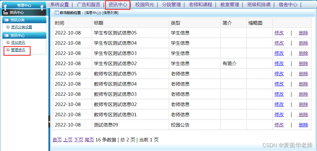Open the 分院管理 menu
This screenshot has width=317, height=151.
coord(171,4)
